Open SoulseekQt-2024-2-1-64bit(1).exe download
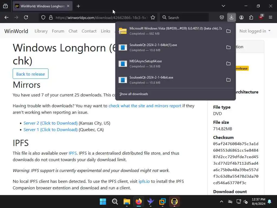Image resolution: width=277 pixels, height=208 pixels. pos(170,47)
